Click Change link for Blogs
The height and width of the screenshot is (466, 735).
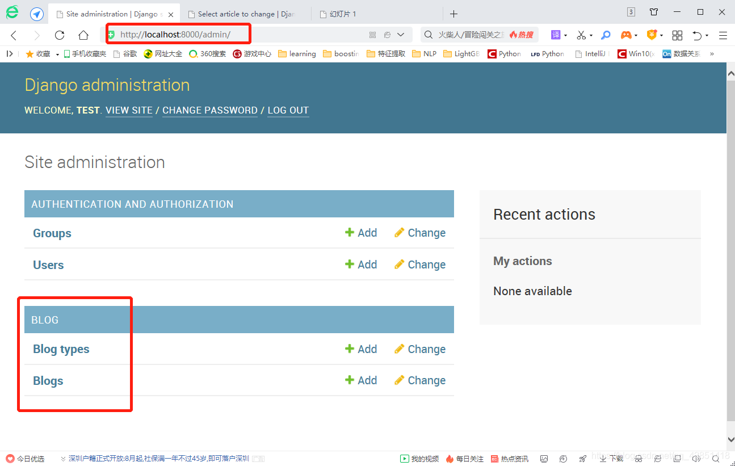pyautogui.click(x=420, y=380)
